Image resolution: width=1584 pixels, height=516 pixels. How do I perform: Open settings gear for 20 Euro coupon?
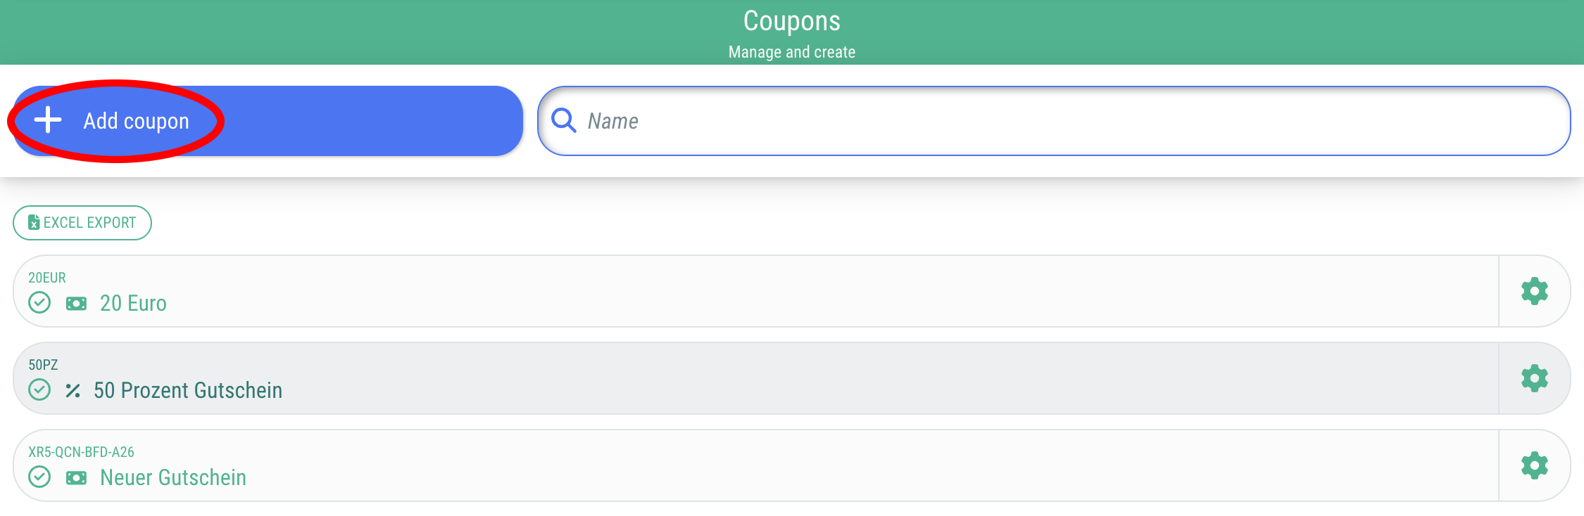pyautogui.click(x=1534, y=291)
